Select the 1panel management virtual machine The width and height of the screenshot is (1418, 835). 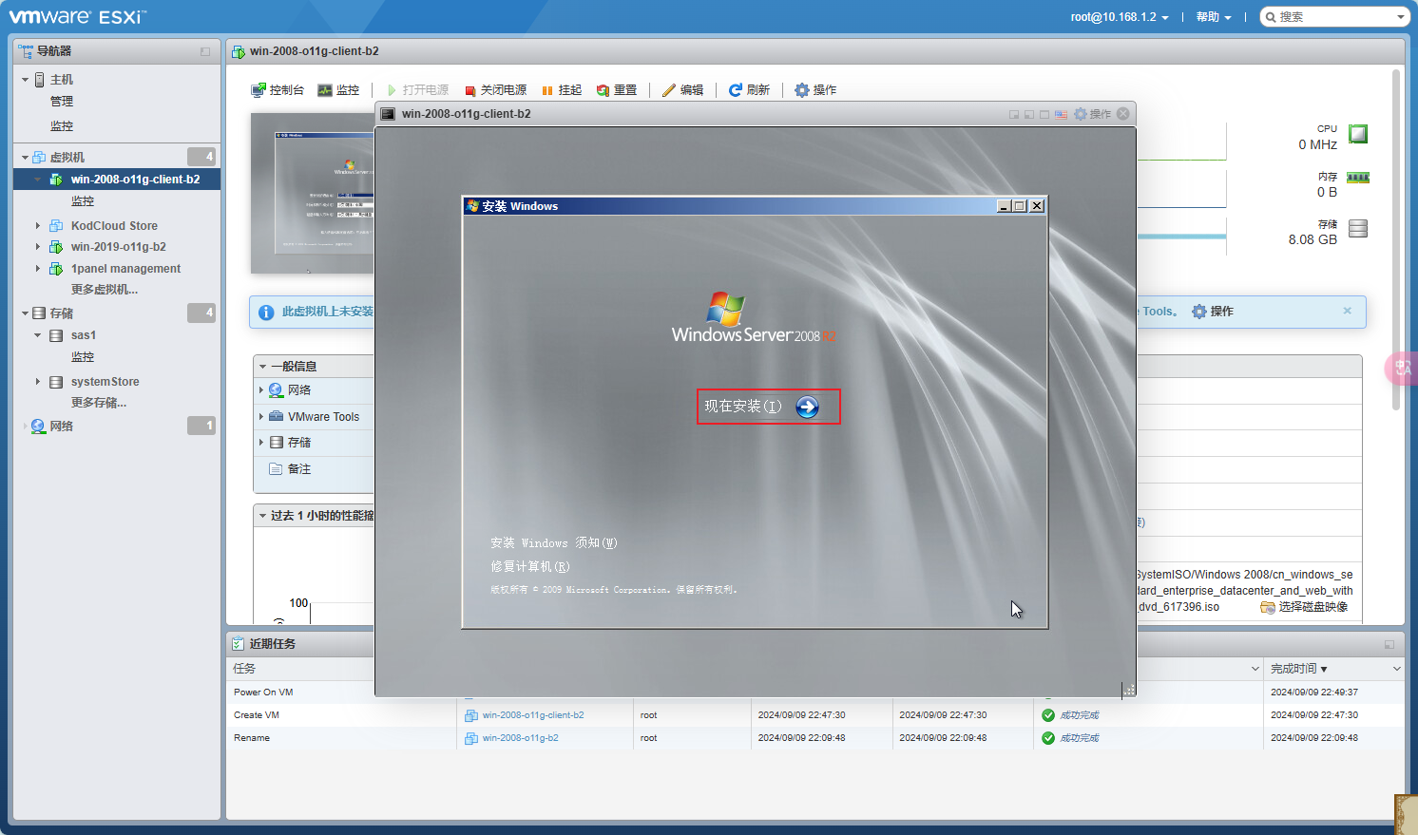(x=125, y=269)
